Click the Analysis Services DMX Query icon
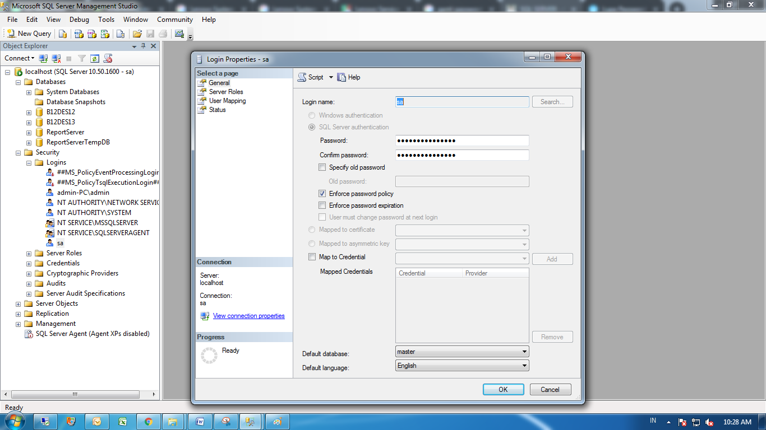The width and height of the screenshot is (766, 430). [x=92, y=34]
